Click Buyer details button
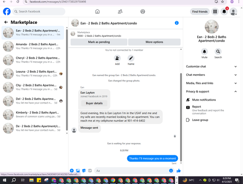This screenshot has height=184, width=243. (94, 103)
